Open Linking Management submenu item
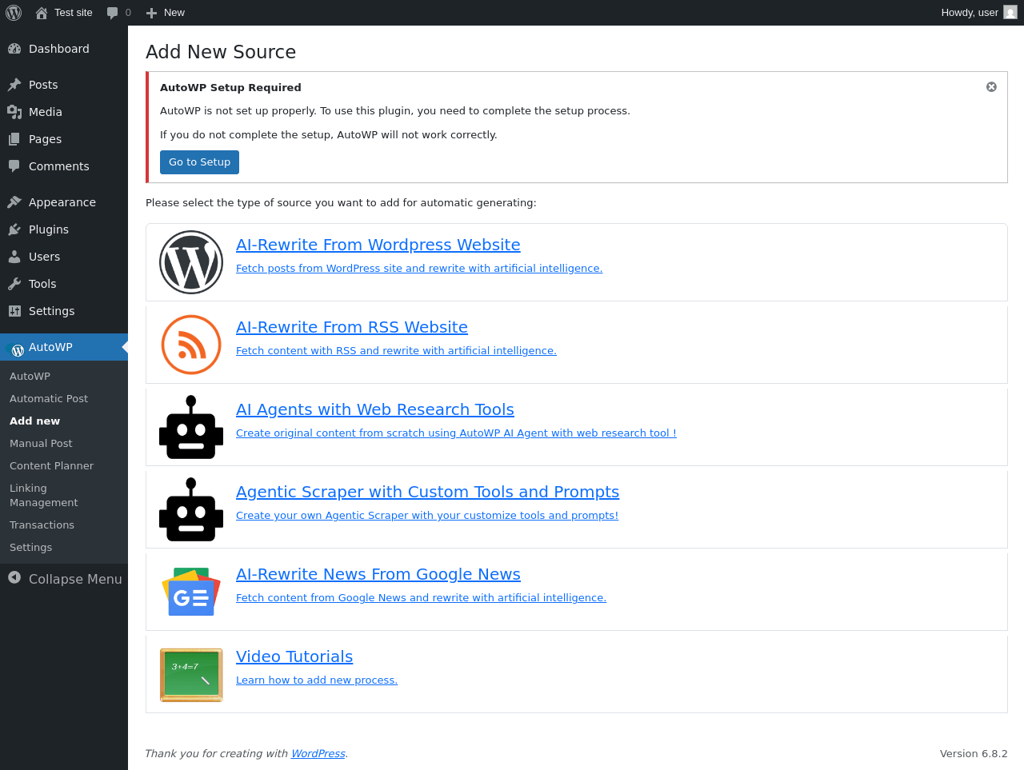Image resolution: width=1024 pixels, height=770 pixels. 44,495
